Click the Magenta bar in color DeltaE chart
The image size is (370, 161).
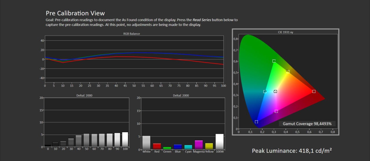click(x=199, y=145)
